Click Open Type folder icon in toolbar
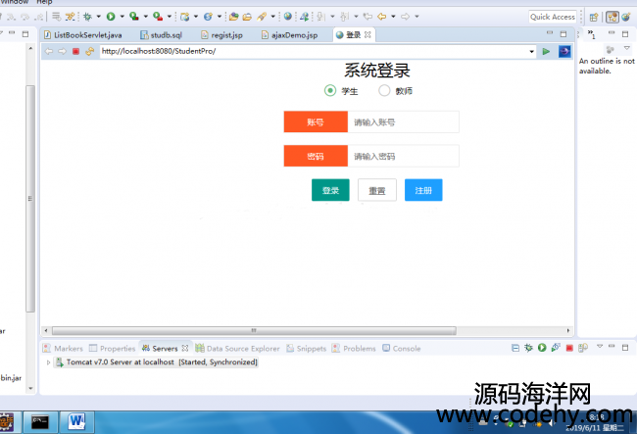 click(x=233, y=17)
